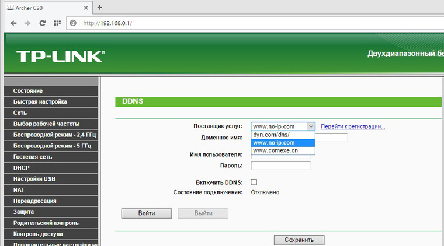Open Настройки USB menu item
The width and height of the screenshot is (444, 246).
click(x=51, y=179)
